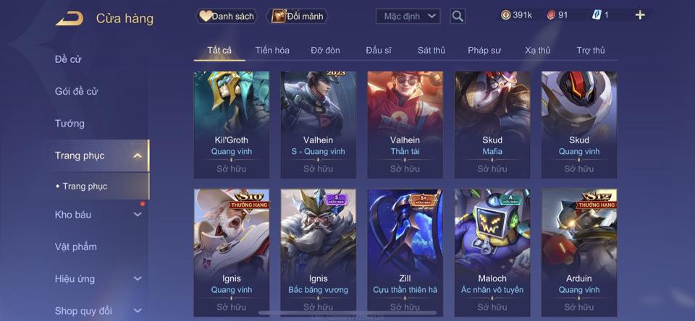Screen dimensions: 695x321
Task: Open Tướng in the sidebar
Action: click(x=69, y=124)
